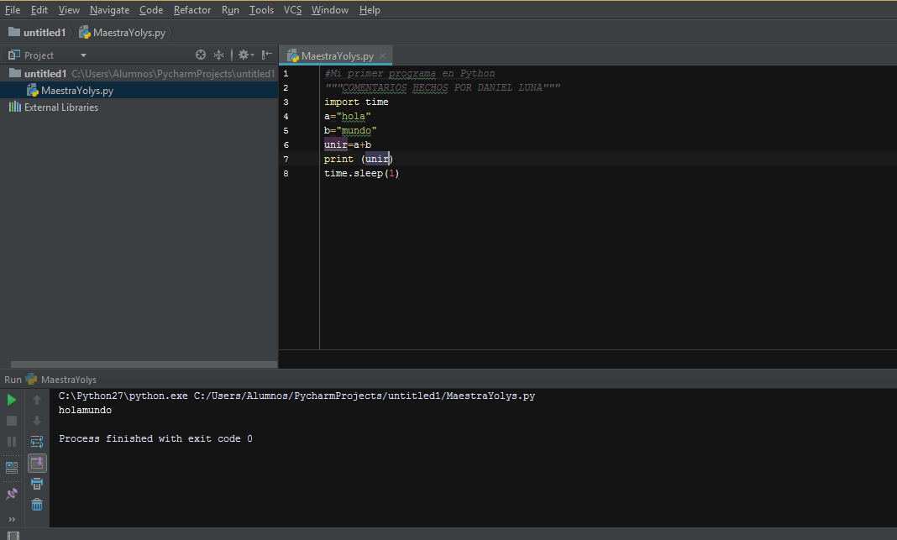
Task: Toggle the Pause Output button
Action: point(11,441)
